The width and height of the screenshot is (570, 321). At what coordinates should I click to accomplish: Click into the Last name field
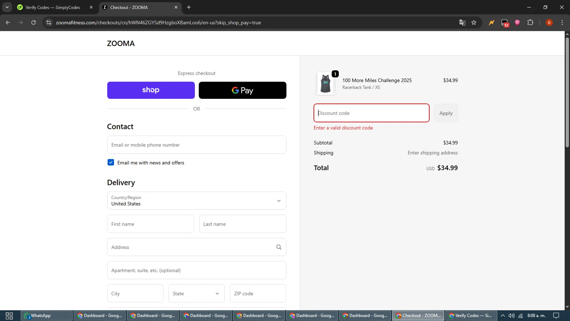point(243,224)
